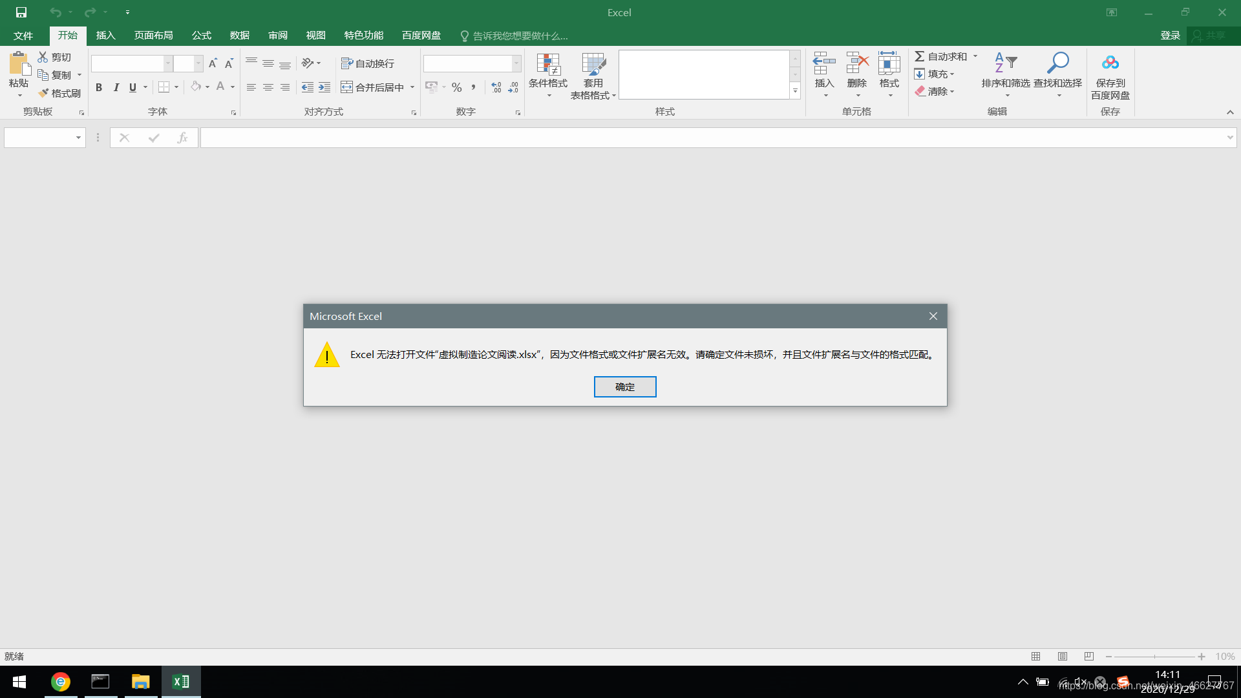
Task: Click the Find and Select magnifier icon
Action: 1057,63
